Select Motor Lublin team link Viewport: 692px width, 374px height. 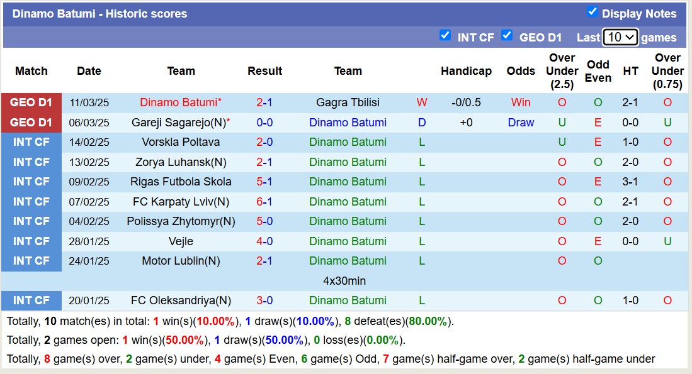[181, 261]
